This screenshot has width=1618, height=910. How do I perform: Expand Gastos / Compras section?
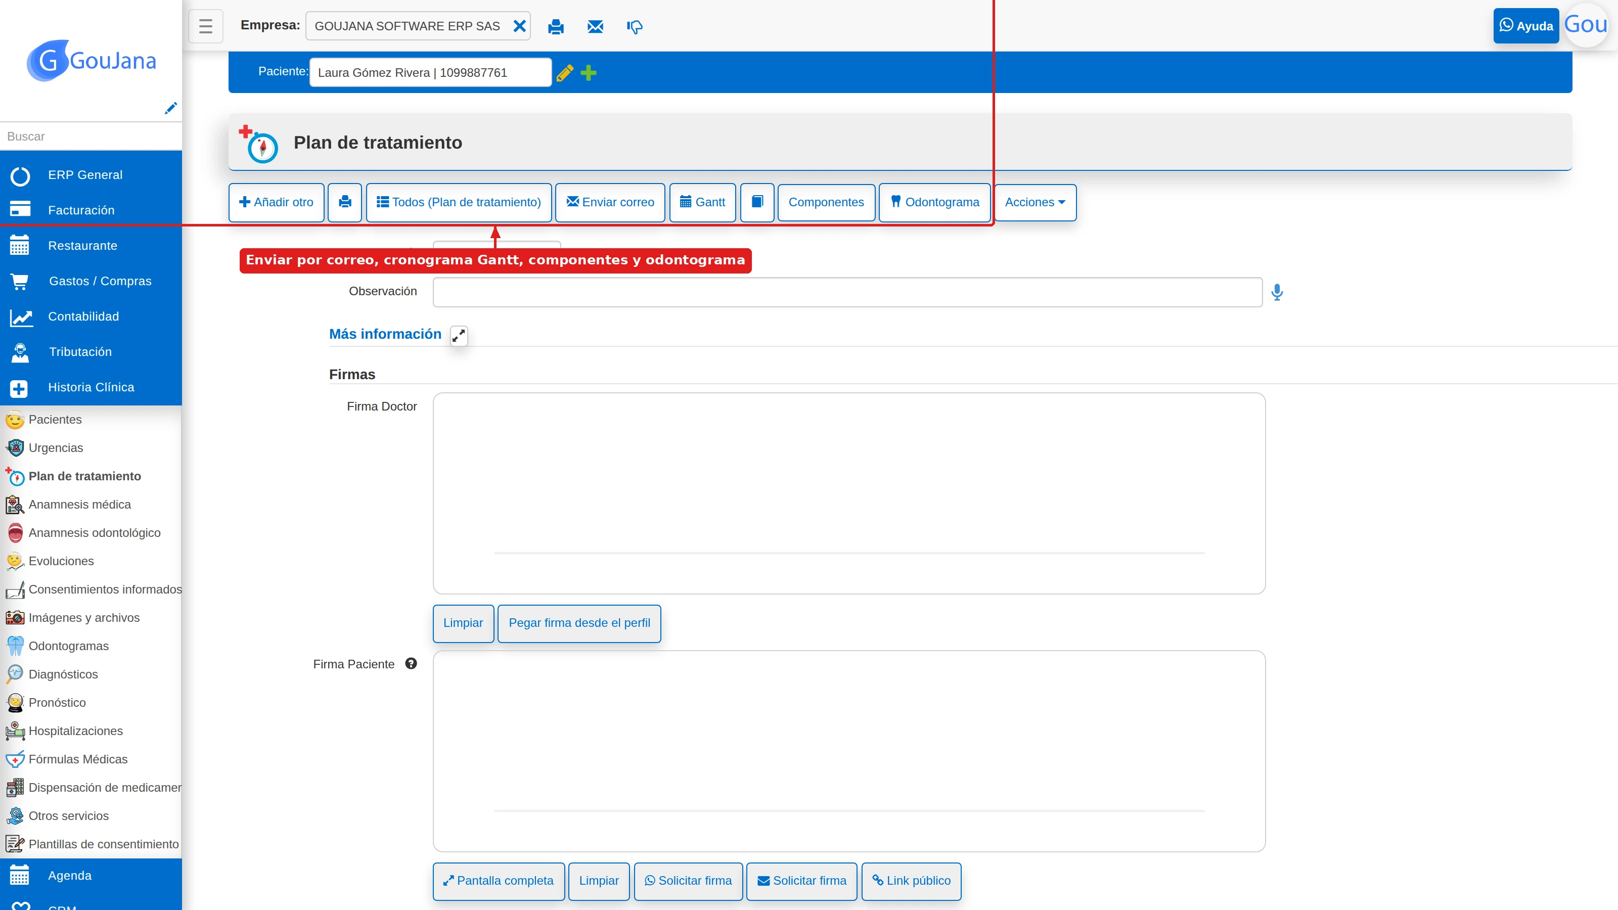click(91, 281)
